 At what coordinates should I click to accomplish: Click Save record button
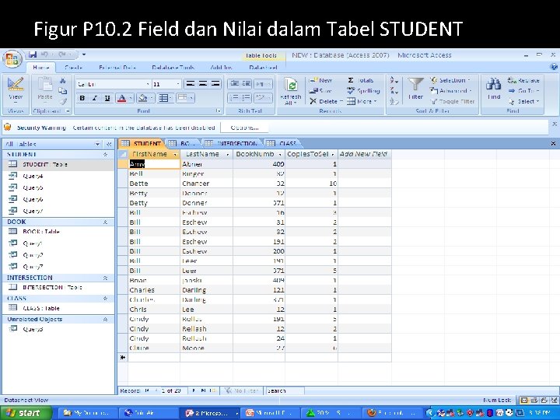[320, 91]
